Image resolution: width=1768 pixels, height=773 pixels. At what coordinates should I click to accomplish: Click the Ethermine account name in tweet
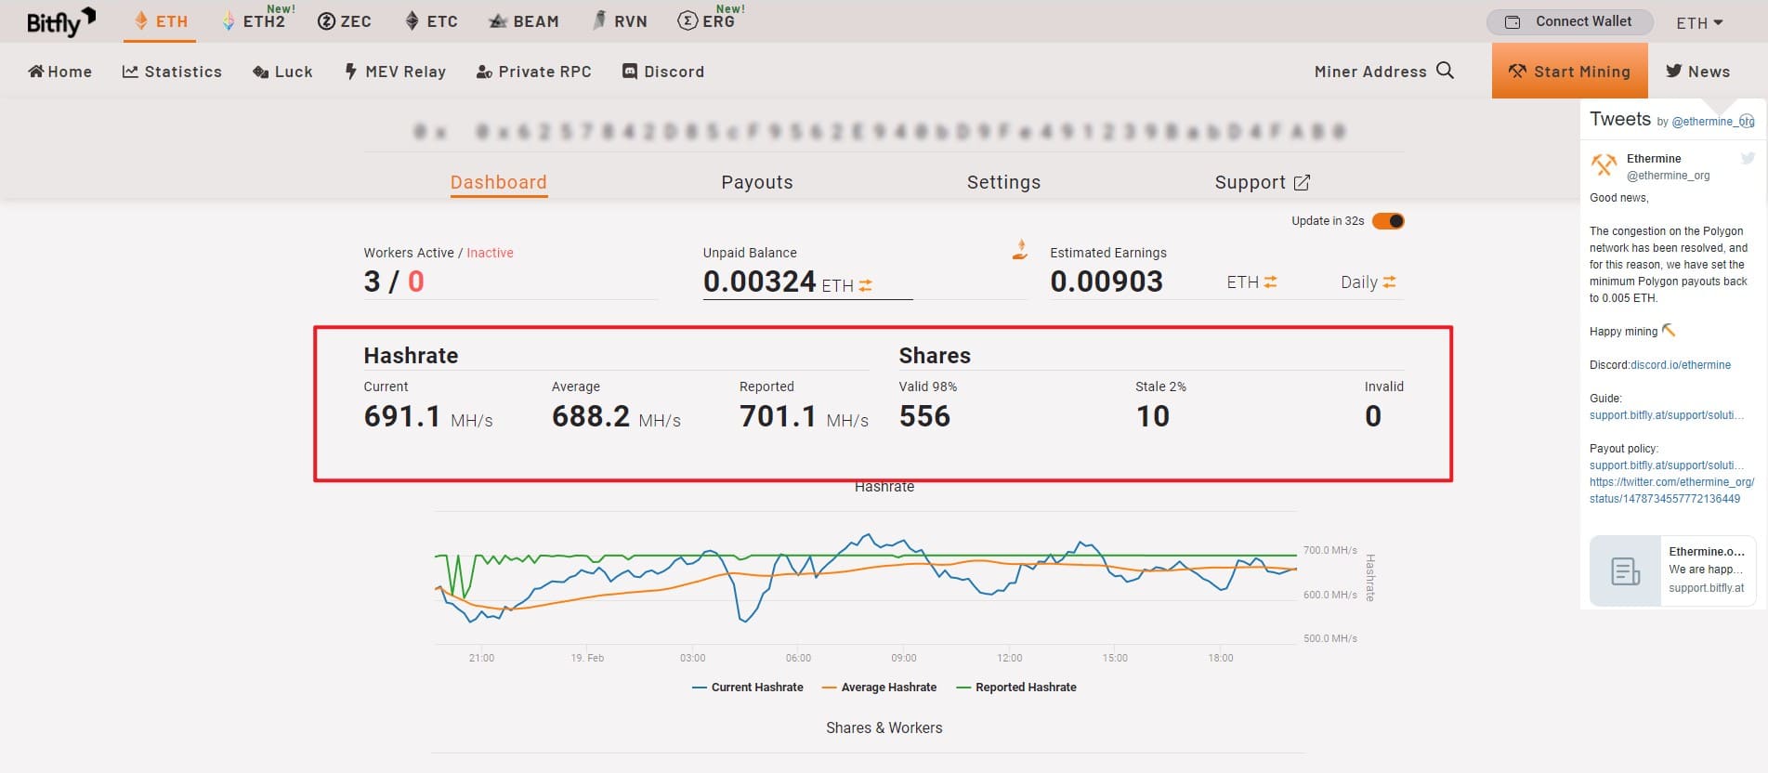[x=1654, y=159]
